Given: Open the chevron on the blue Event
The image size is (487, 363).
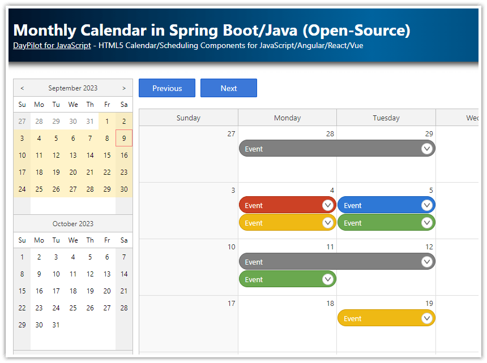Looking at the screenshot, I should coord(427,205).
